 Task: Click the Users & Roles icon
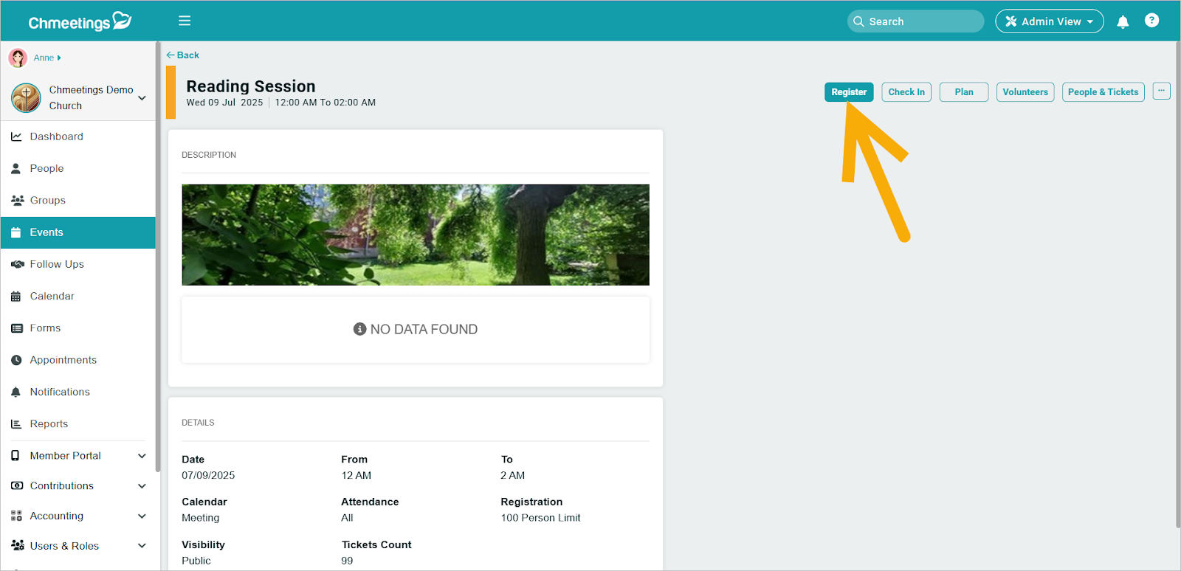(x=17, y=546)
